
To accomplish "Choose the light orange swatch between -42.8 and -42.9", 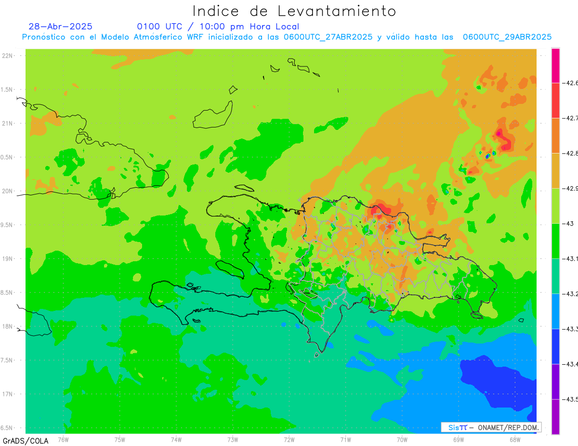I will tap(555, 170).
